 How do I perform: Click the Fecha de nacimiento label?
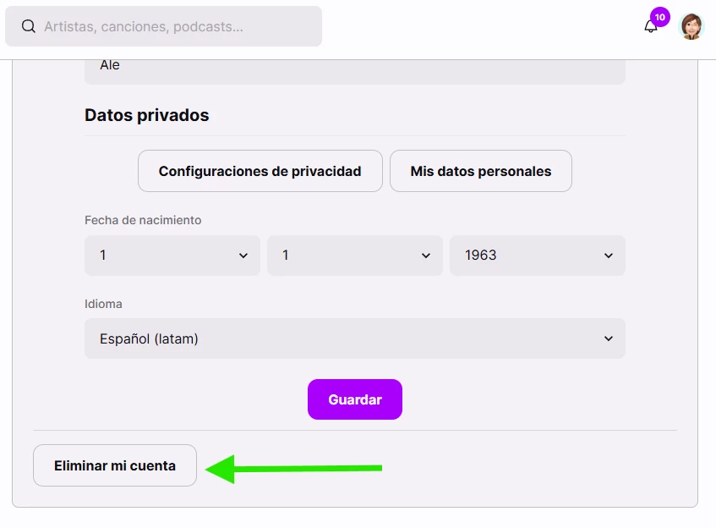143,220
